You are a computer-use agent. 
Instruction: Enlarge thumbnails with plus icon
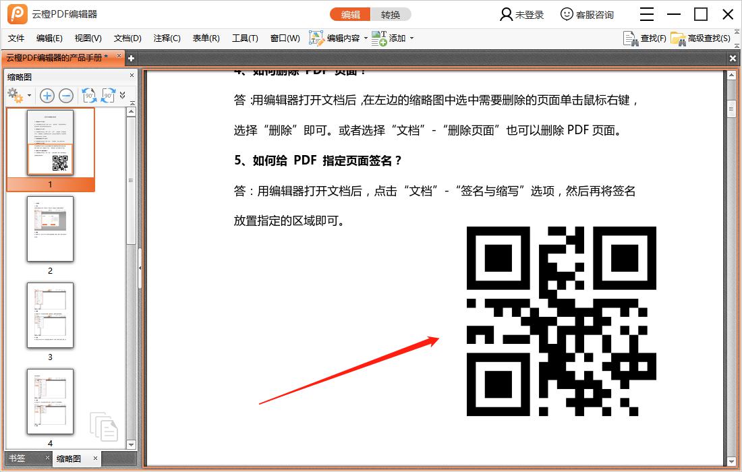pos(47,96)
